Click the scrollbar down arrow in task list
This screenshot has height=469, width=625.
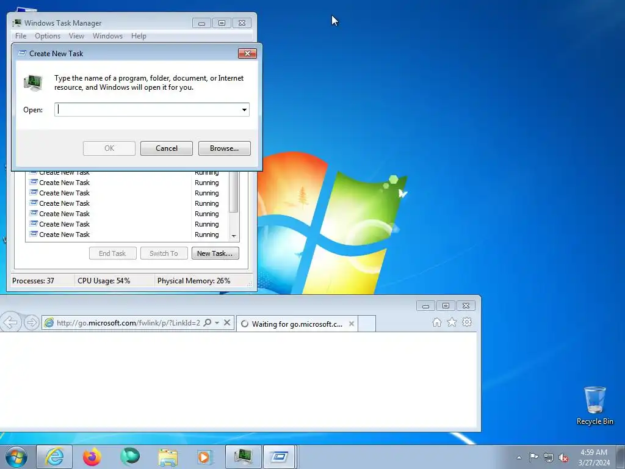tap(234, 236)
